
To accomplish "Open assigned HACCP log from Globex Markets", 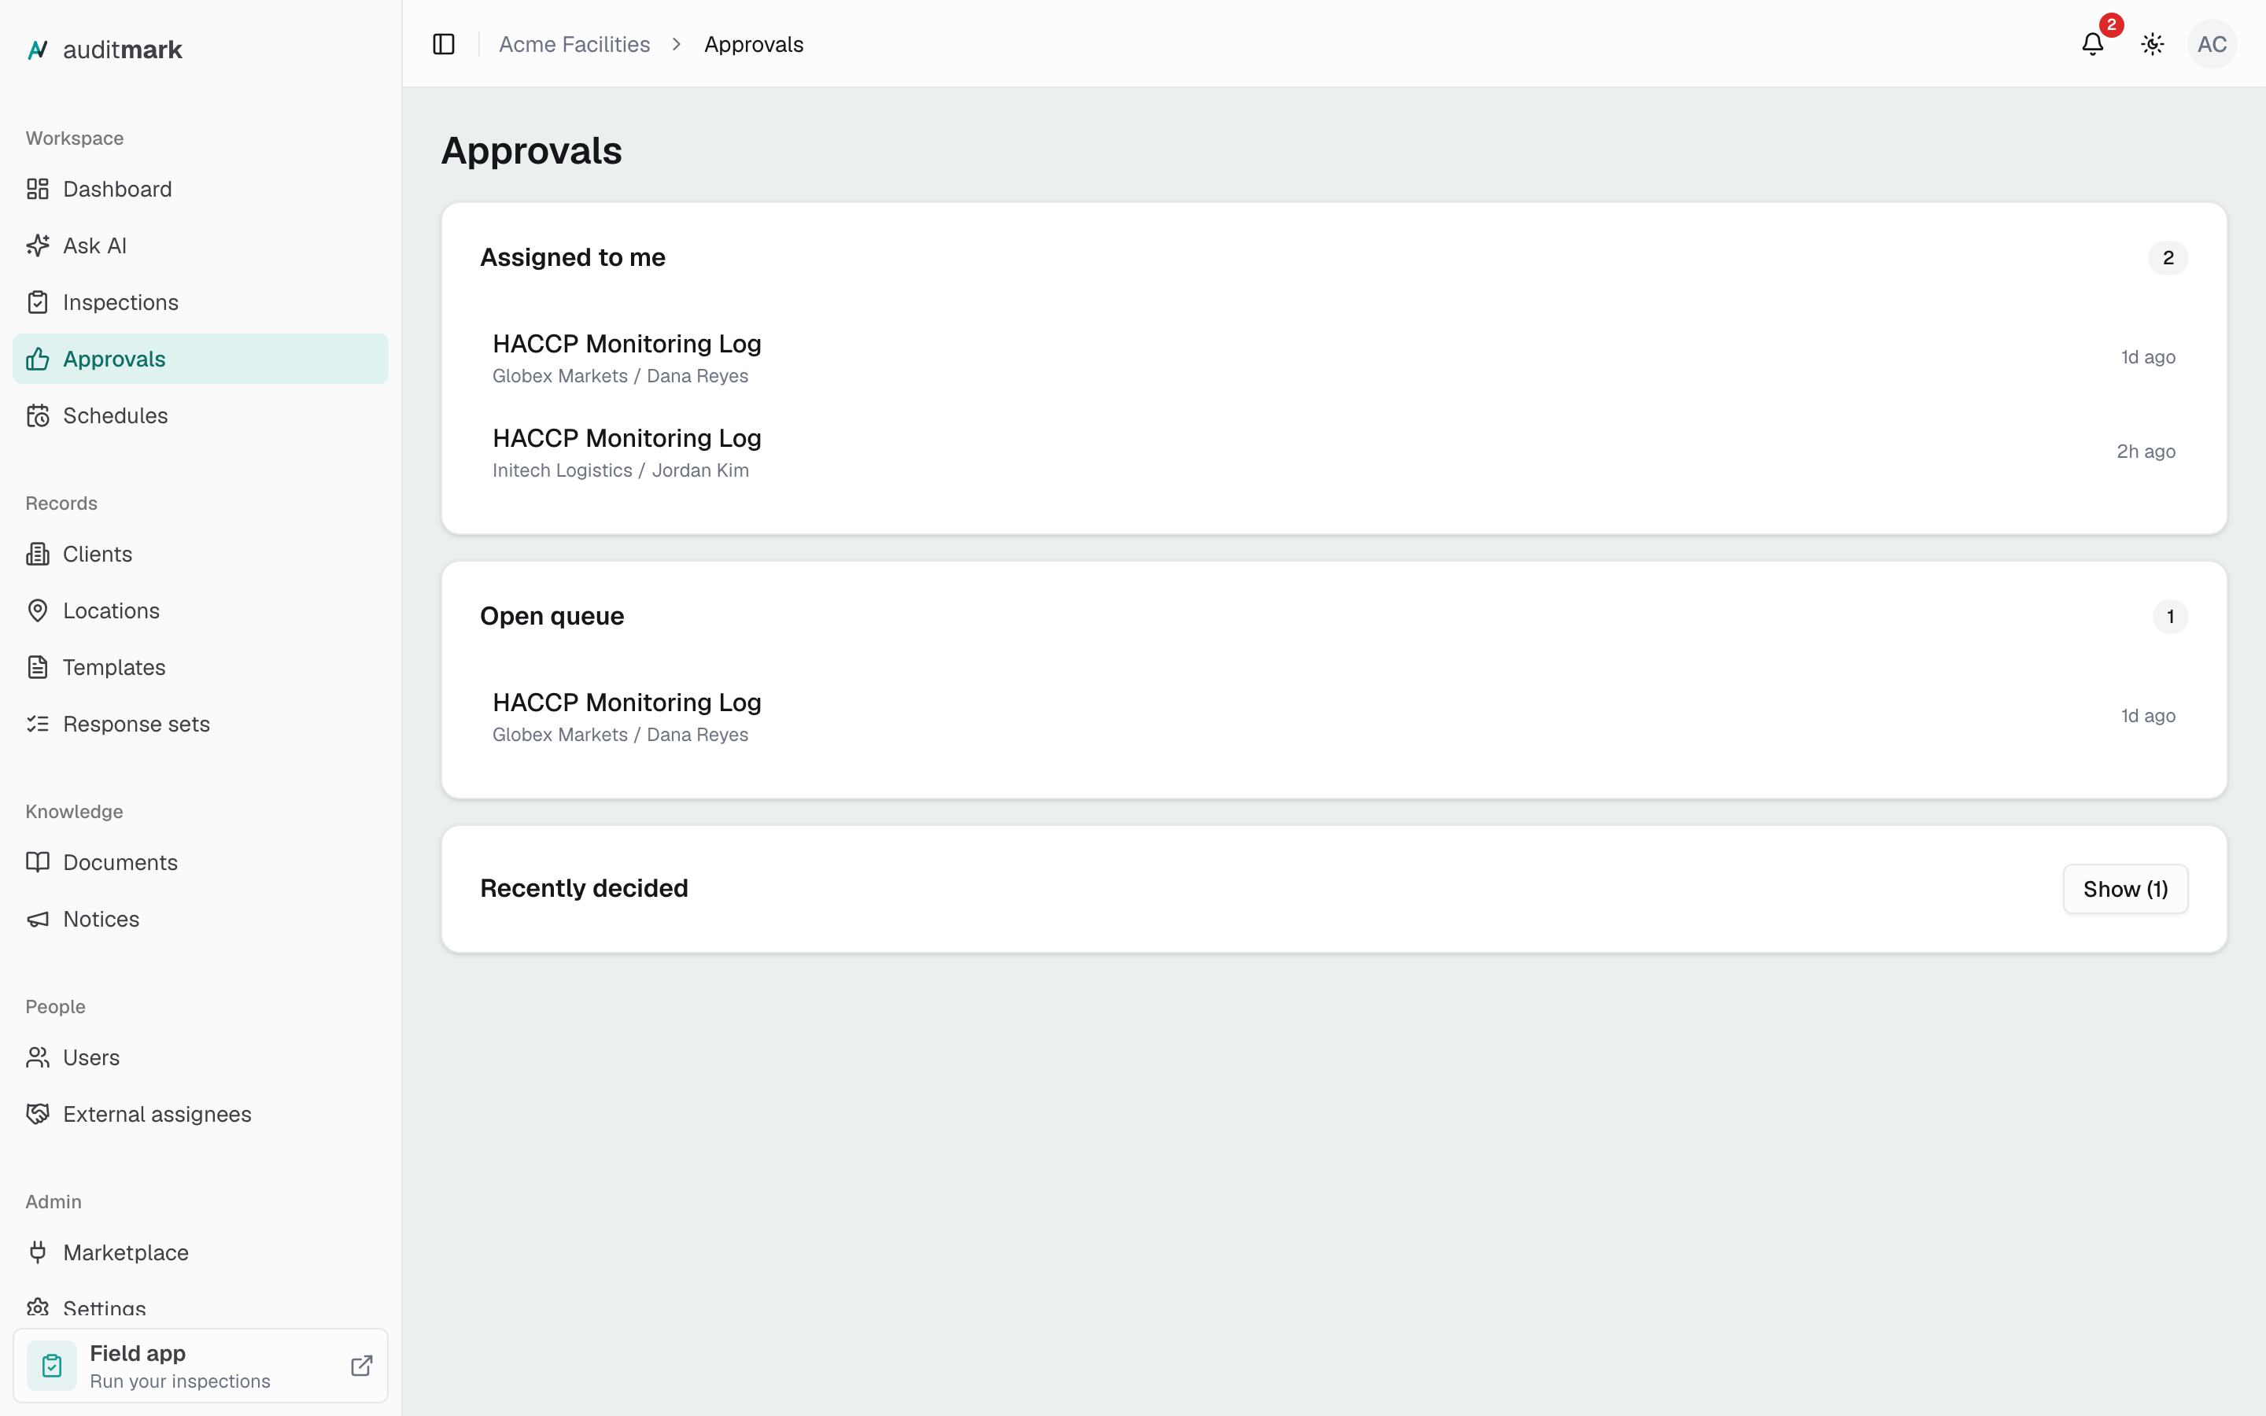I will [x=1334, y=358].
